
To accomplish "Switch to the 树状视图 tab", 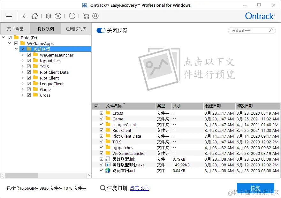I will pos(46,29).
